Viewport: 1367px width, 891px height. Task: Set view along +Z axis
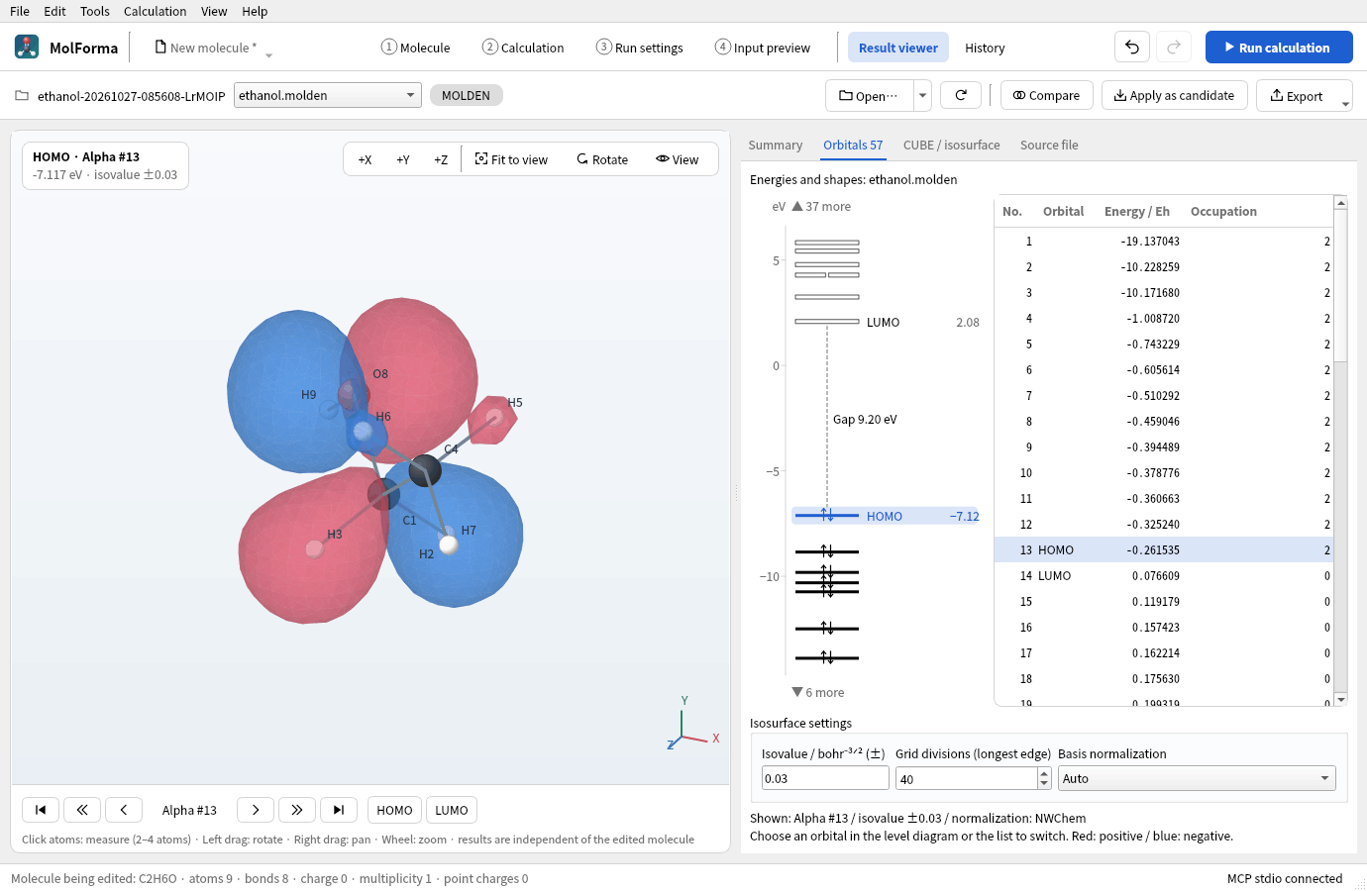tap(441, 159)
